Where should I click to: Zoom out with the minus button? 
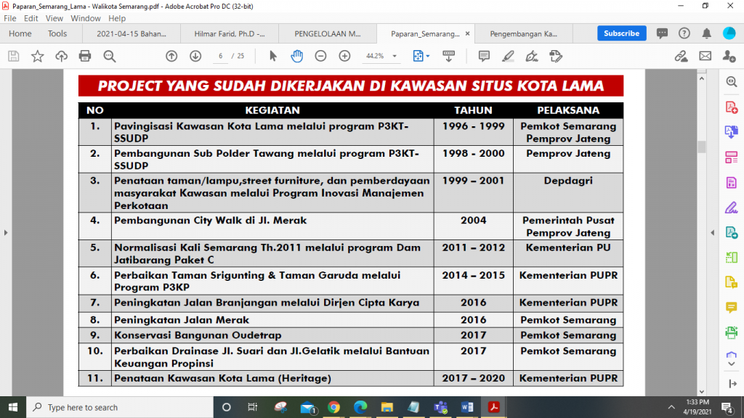point(320,56)
